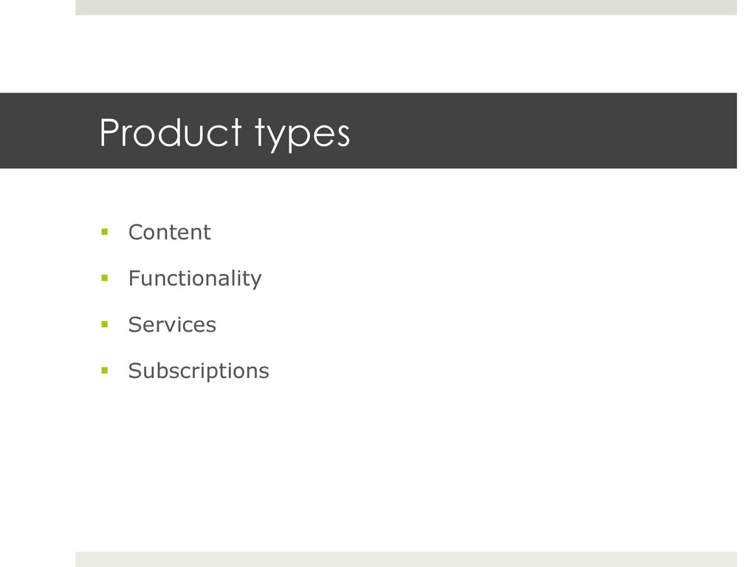Click the dark banner area left of "Product"
The width and height of the screenshot is (756, 567).
click(48, 131)
